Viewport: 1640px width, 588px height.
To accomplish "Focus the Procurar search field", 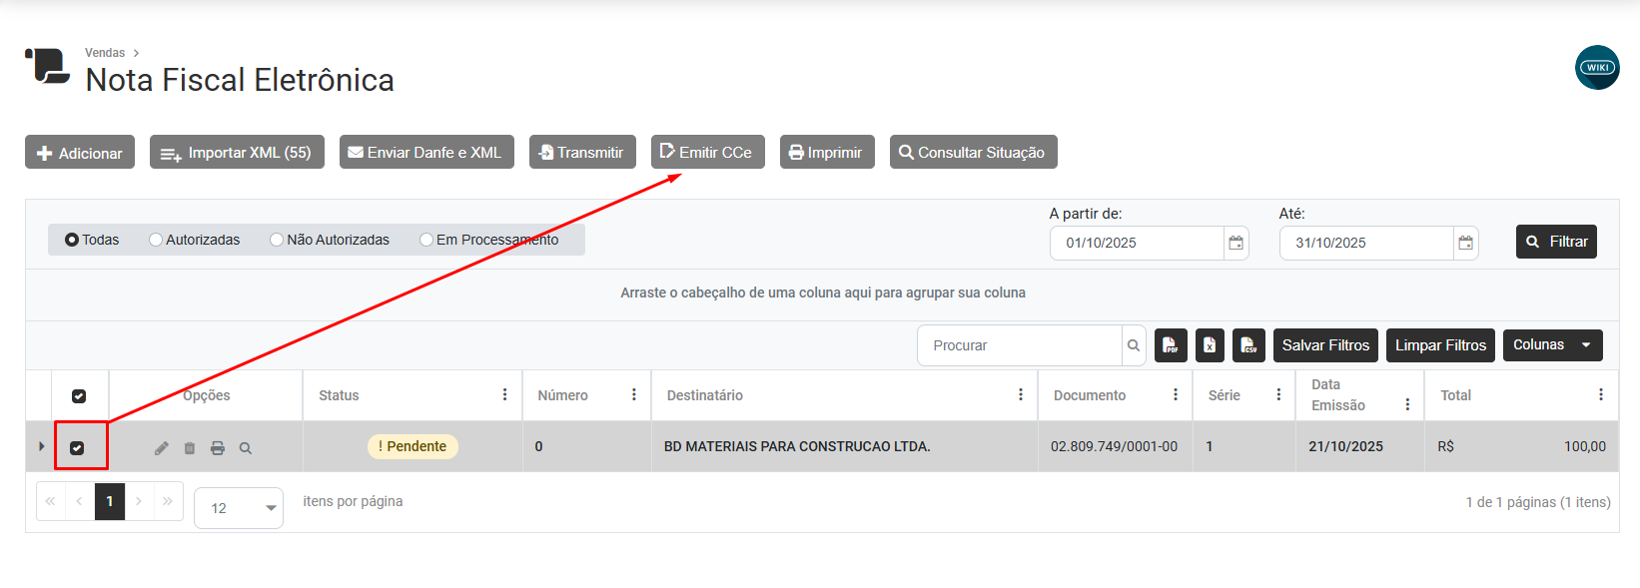I will 1020,345.
